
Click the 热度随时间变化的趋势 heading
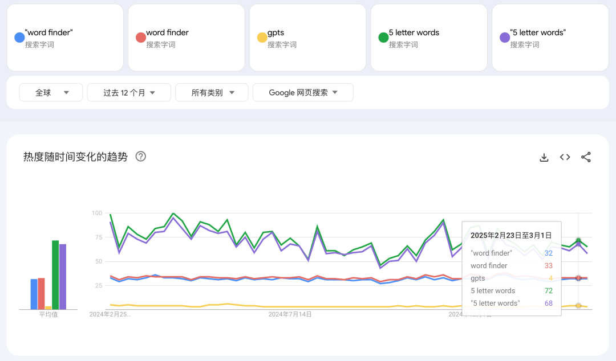point(75,157)
